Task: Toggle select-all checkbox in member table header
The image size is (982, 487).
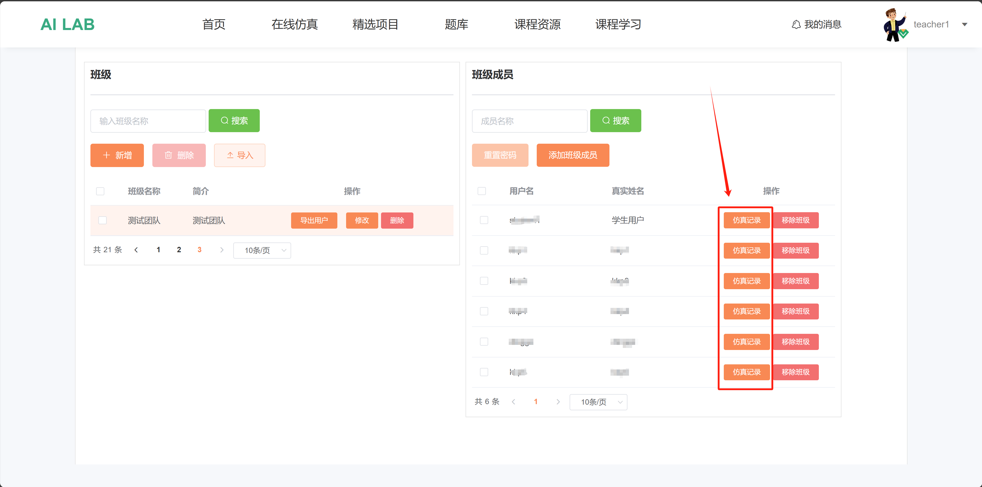Action: [481, 191]
